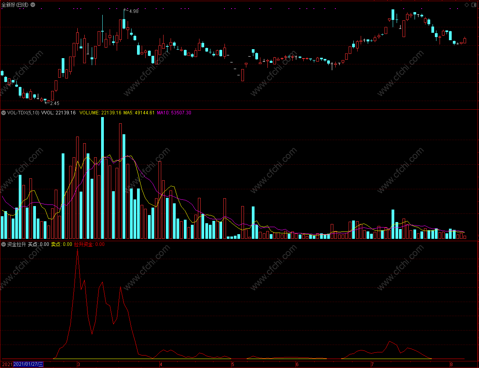Click the 2021 year label on time axis
This screenshot has height=368, width=479.
tap(7, 364)
